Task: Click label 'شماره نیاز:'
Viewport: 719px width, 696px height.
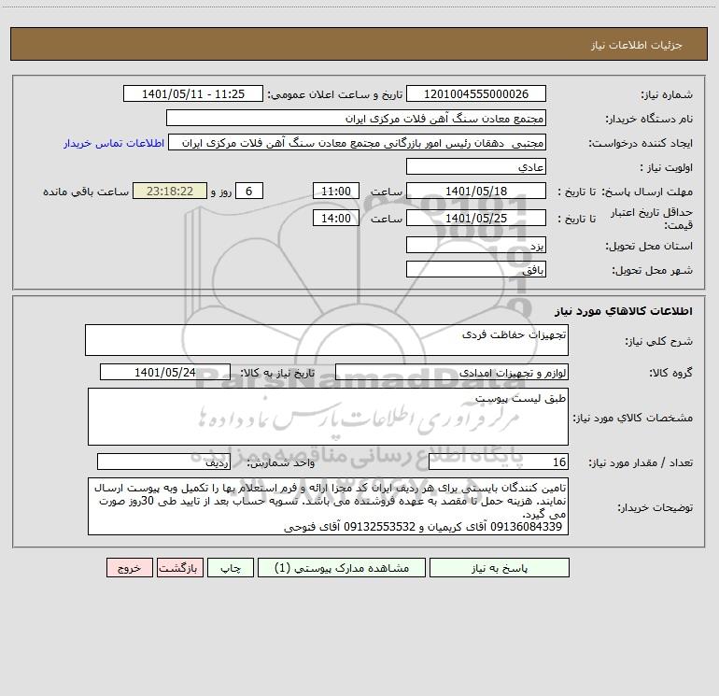Action: pos(667,95)
